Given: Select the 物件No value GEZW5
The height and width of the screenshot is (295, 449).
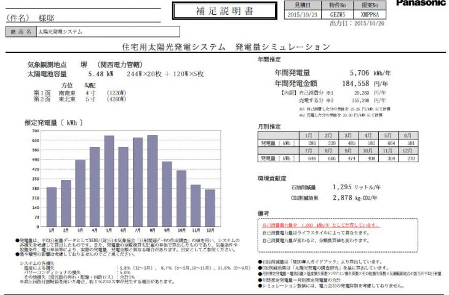Looking at the screenshot, I should 337,14.
